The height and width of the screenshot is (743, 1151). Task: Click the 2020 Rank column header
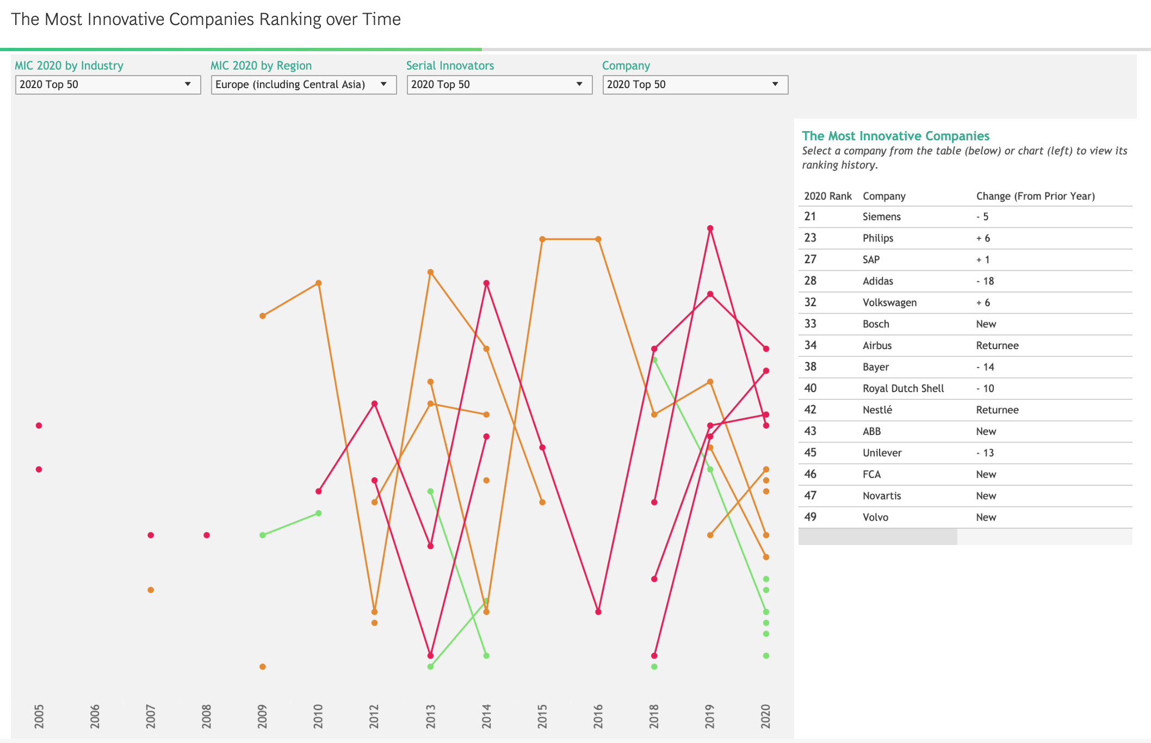827,196
